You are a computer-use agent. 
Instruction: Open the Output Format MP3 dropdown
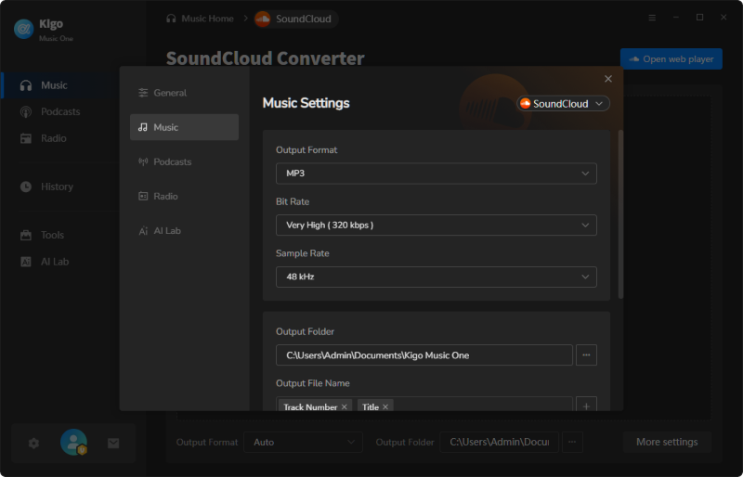[436, 174]
